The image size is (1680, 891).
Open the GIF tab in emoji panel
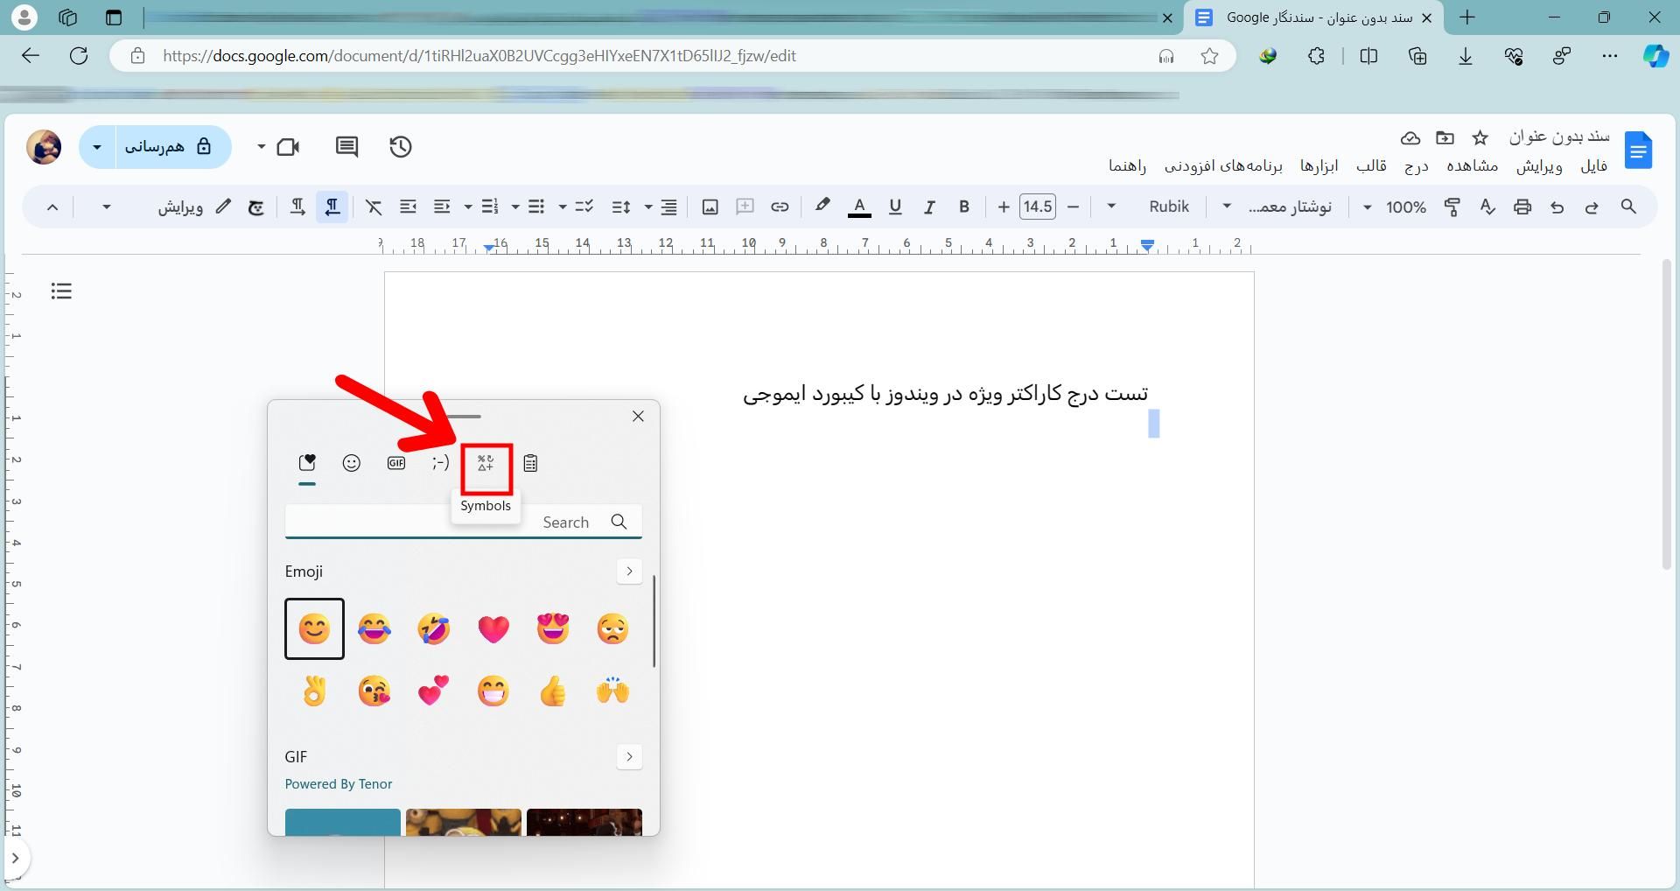click(396, 463)
